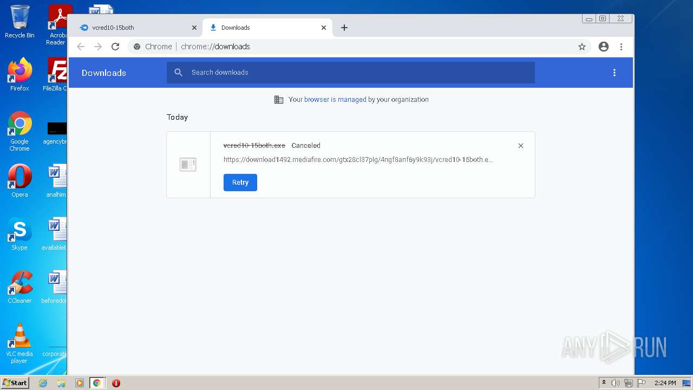Open Windows Explorer folder in taskbar

(61, 383)
